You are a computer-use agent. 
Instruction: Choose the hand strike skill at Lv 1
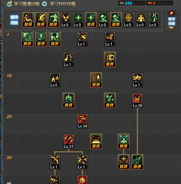(69, 59)
